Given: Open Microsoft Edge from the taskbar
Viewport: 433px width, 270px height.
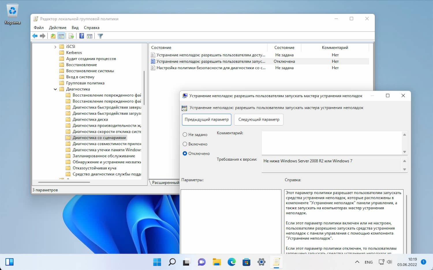Looking at the screenshot, I should (x=232, y=262).
